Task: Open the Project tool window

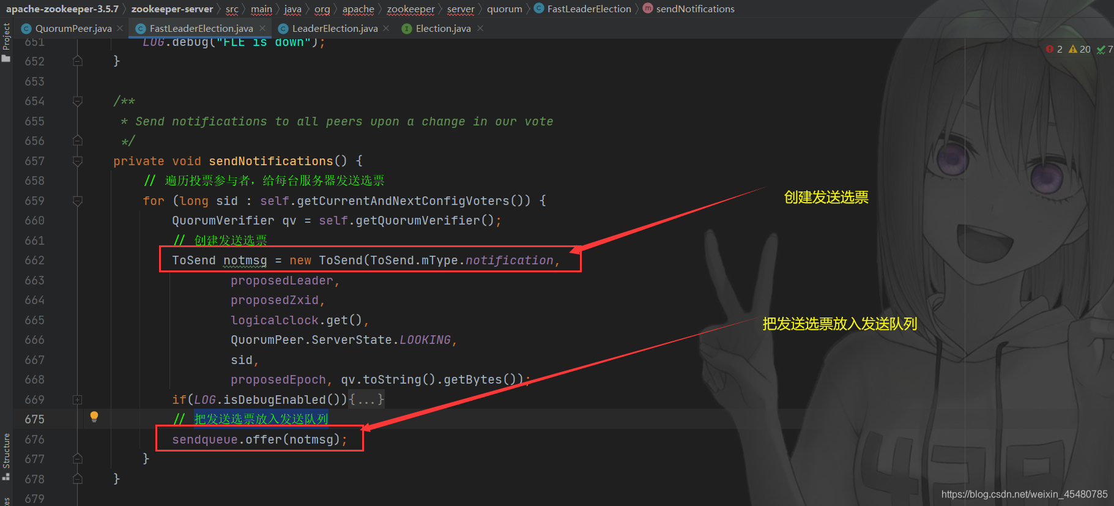Action: [6, 42]
